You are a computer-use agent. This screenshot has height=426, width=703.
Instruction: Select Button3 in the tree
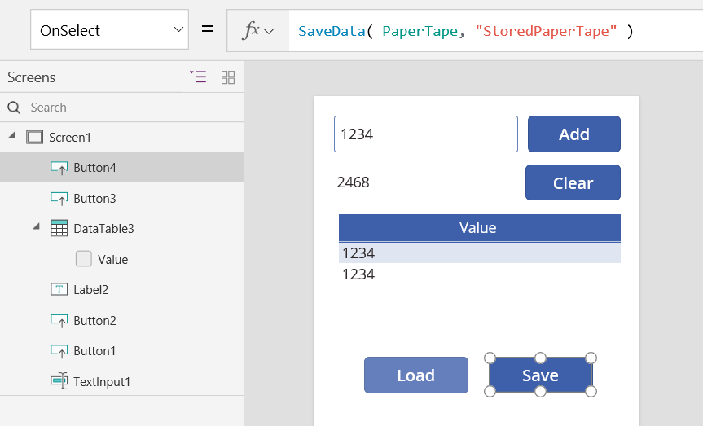pos(94,198)
